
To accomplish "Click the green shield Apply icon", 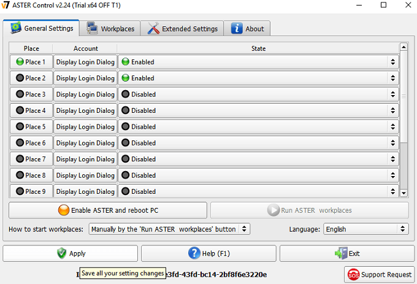I will 61,253.
